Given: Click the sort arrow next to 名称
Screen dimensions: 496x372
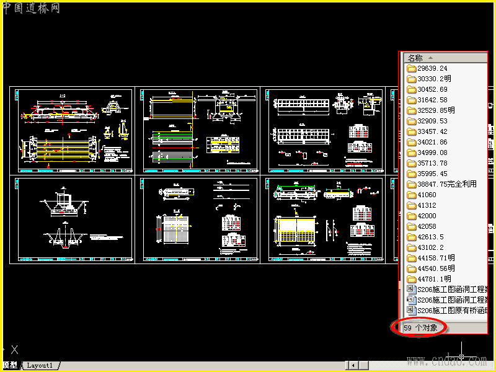Looking at the screenshot, I should (x=430, y=58).
